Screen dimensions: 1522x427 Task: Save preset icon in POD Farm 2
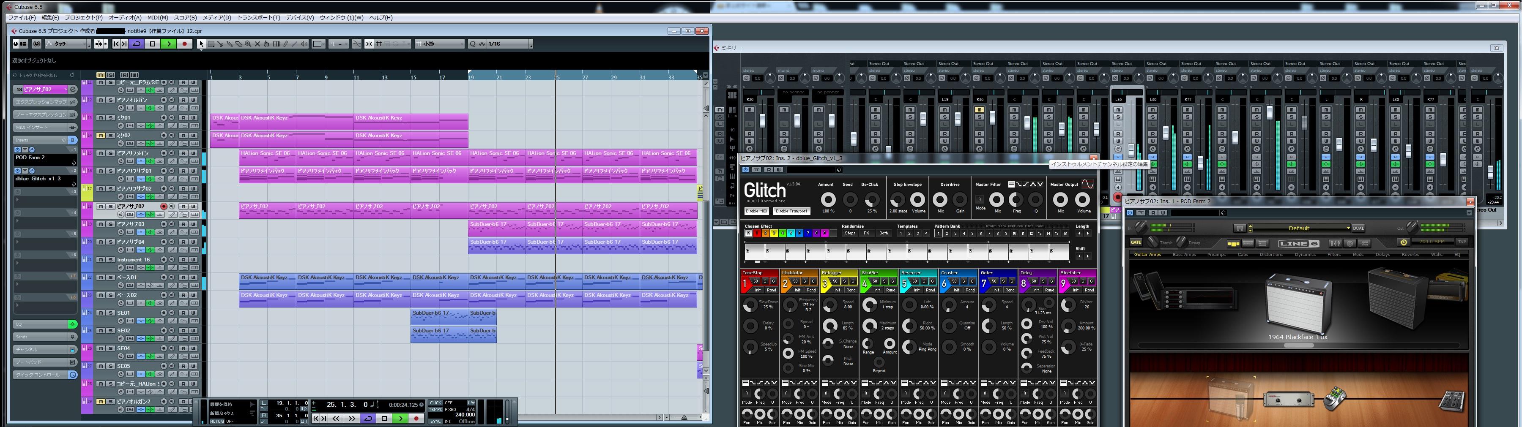1240,228
